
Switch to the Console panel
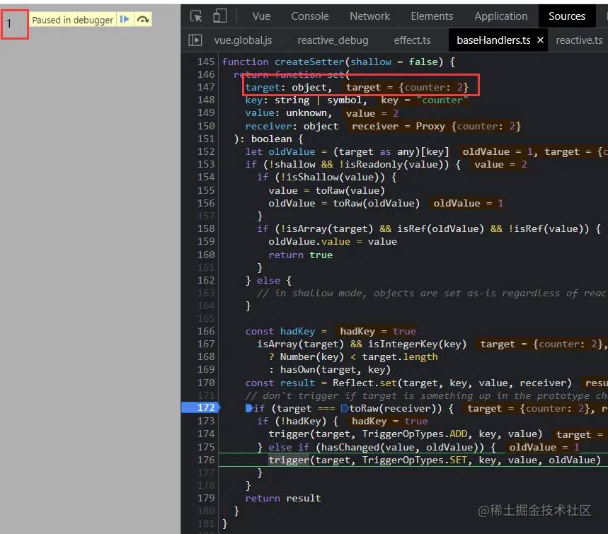(x=309, y=16)
